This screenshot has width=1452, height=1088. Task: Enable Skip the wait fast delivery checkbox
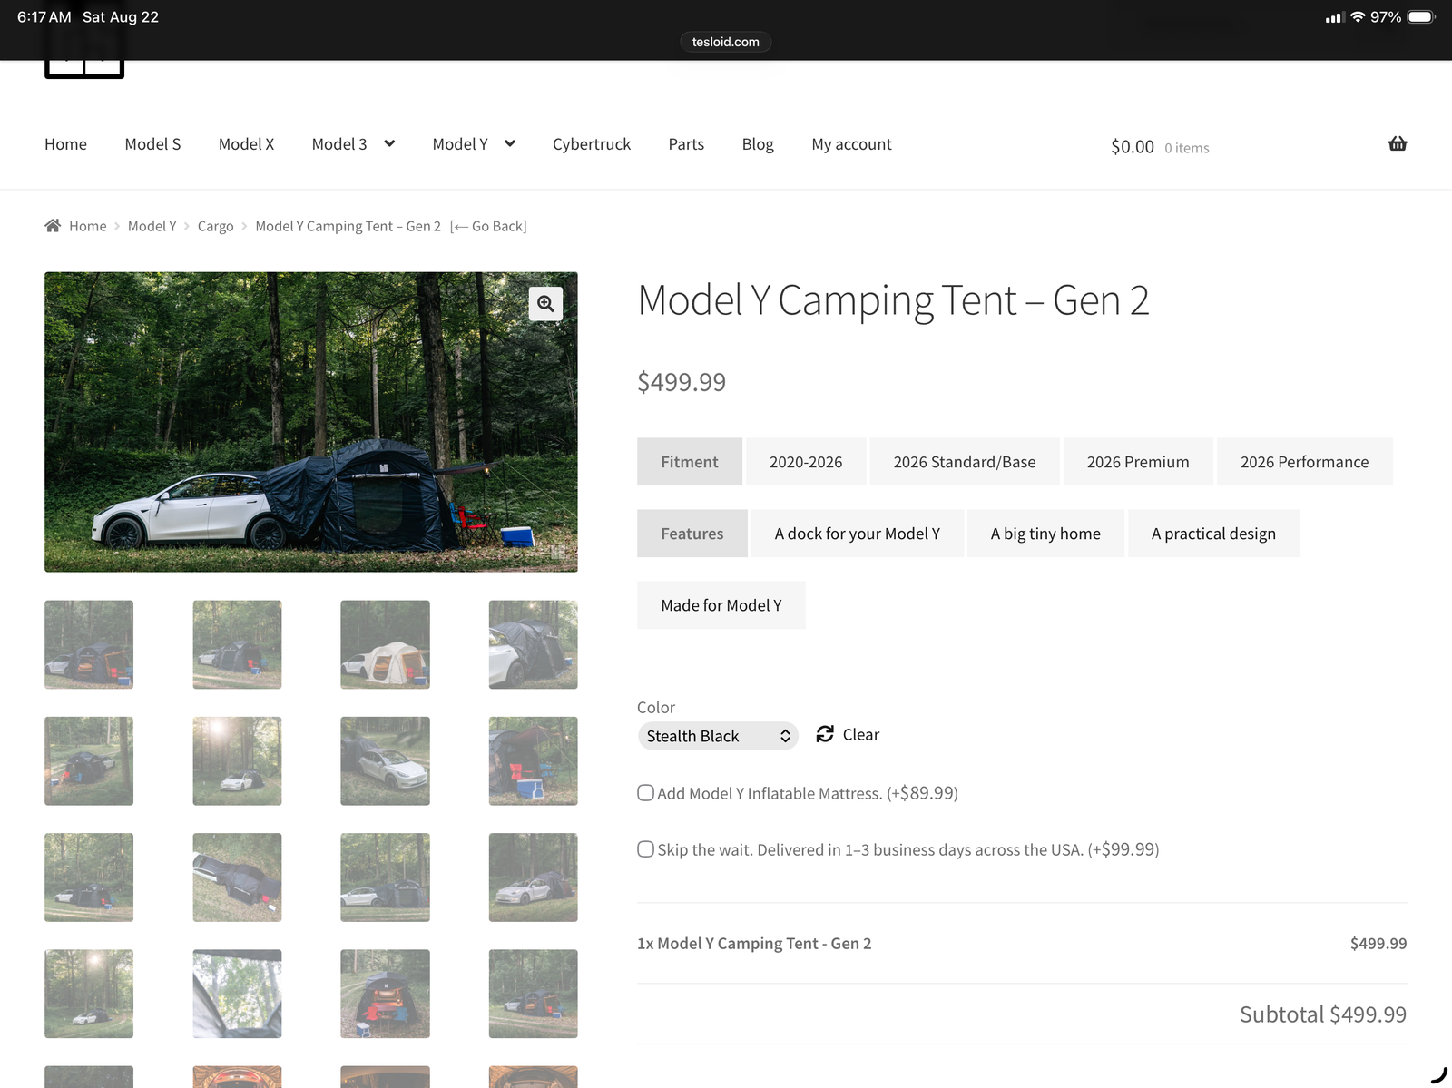[x=645, y=849]
